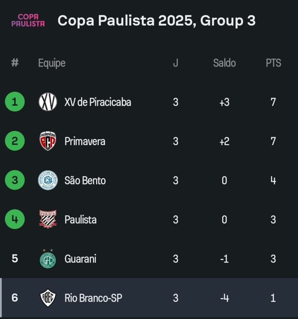Open the Guarani team name link
298x319 pixels.
[x=80, y=259]
